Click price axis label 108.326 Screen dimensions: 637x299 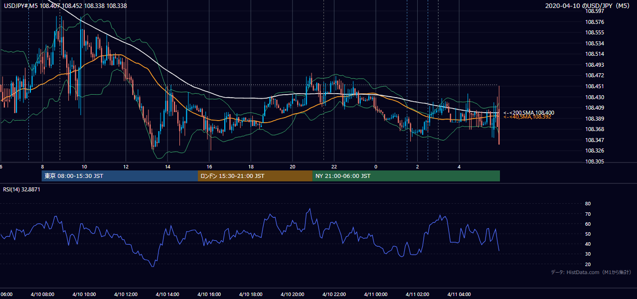[595, 150]
